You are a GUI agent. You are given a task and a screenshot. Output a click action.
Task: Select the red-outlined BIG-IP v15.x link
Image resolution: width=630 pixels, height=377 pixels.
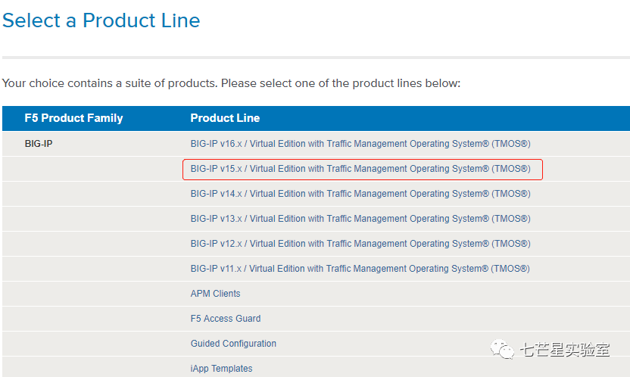(x=360, y=169)
